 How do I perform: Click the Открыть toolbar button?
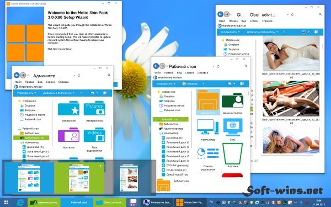click(190, 84)
